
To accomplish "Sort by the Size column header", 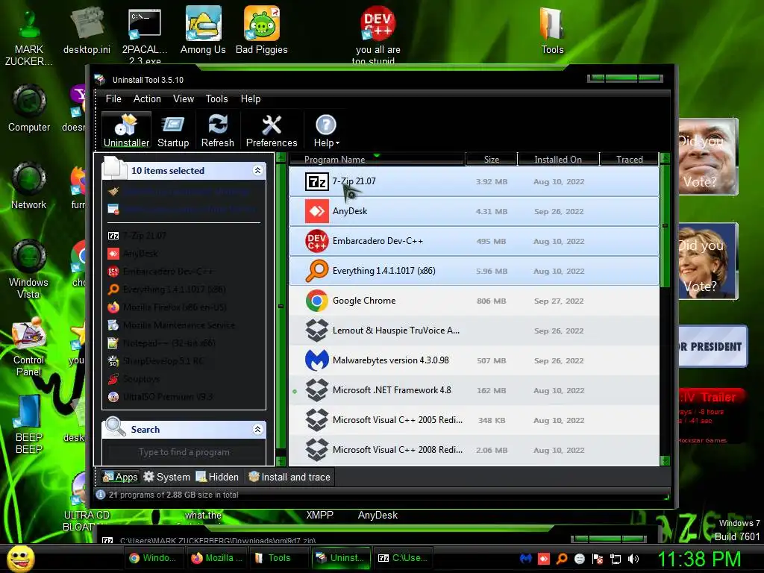I will click(491, 160).
